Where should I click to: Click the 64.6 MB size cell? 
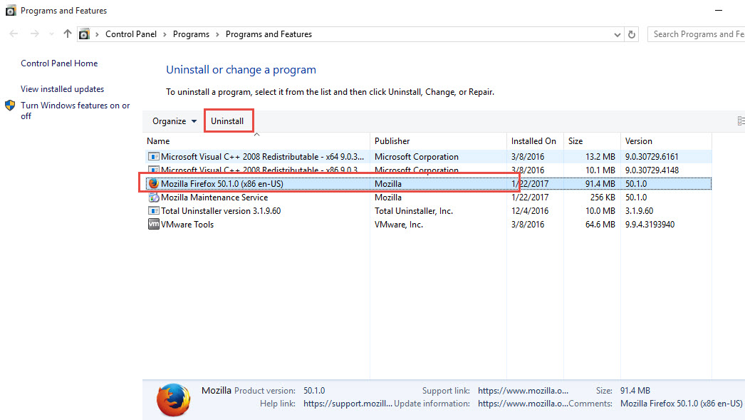click(x=600, y=225)
